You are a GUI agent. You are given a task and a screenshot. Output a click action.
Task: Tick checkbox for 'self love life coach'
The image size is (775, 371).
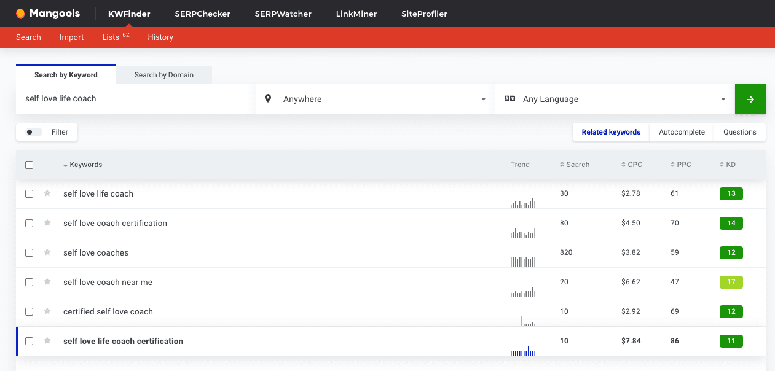tap(29, 193)
